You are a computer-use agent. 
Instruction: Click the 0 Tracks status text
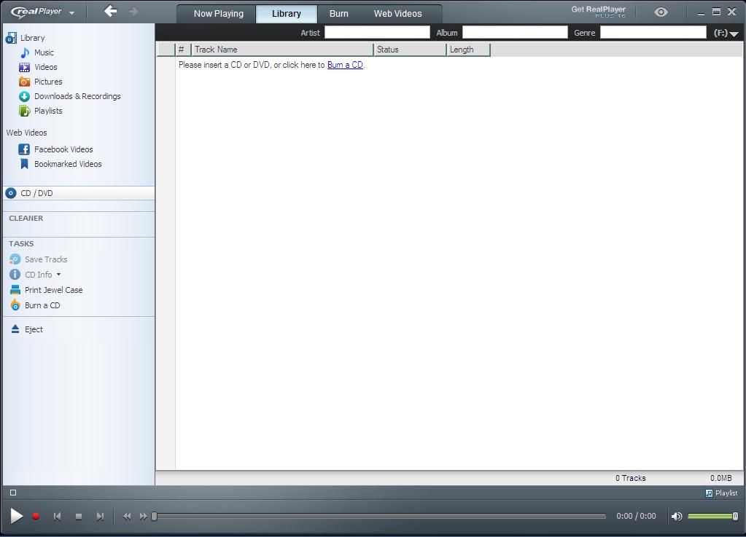tap(630, 478)
